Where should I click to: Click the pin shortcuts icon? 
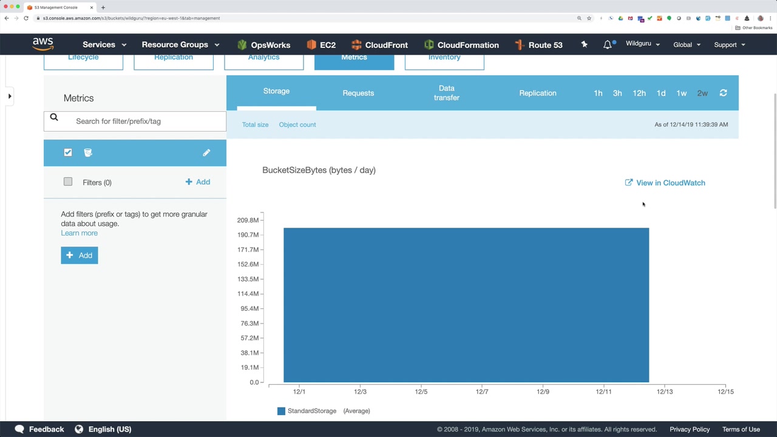pyautogui.click(x=584, y=44)
